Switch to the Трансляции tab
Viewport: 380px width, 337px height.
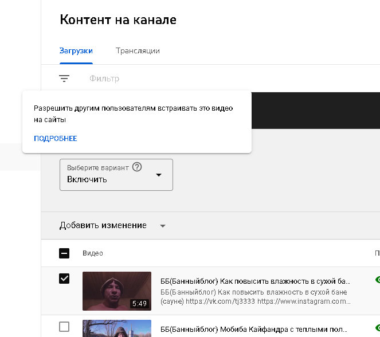click(138, 50)
